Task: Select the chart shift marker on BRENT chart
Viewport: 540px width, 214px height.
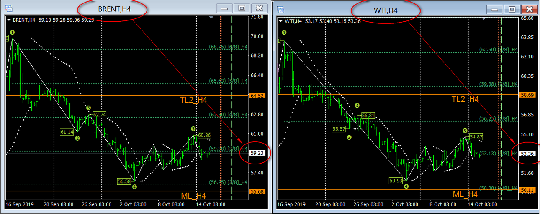Action: (211, 18)
